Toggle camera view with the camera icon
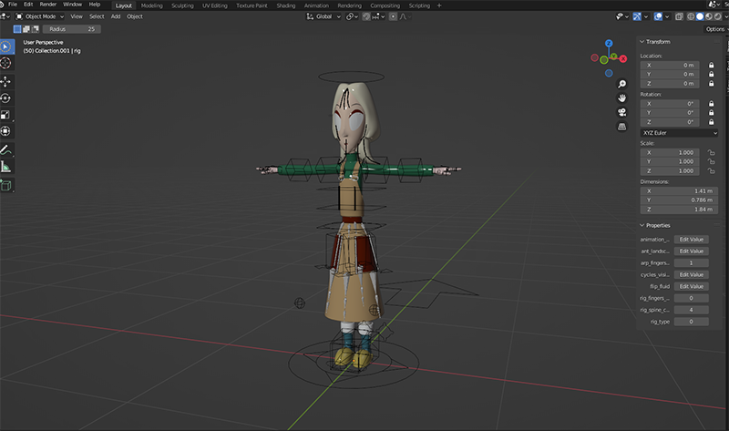The width and height of the screenshot is (729, 431). 621,112
